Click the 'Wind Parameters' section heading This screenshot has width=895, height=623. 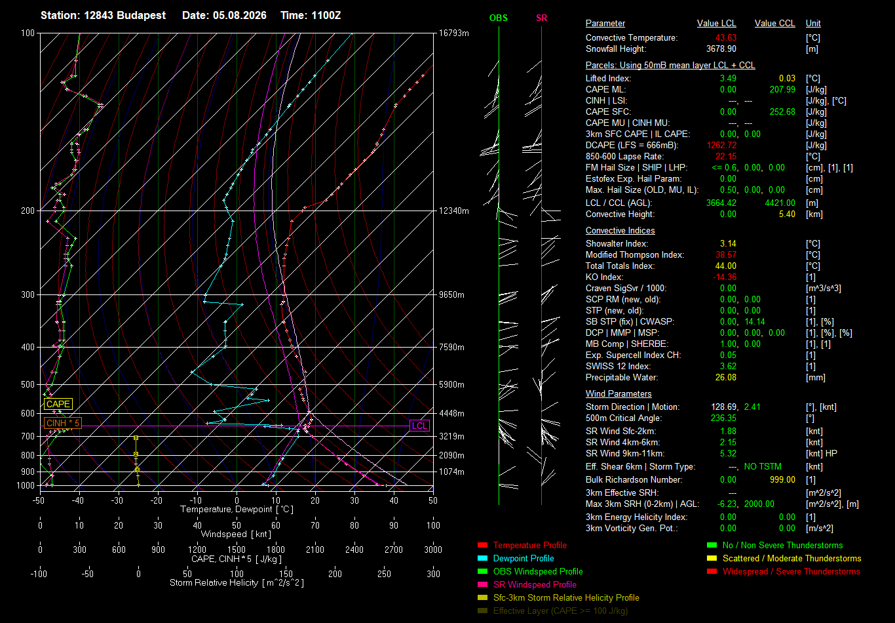[619, 393]
